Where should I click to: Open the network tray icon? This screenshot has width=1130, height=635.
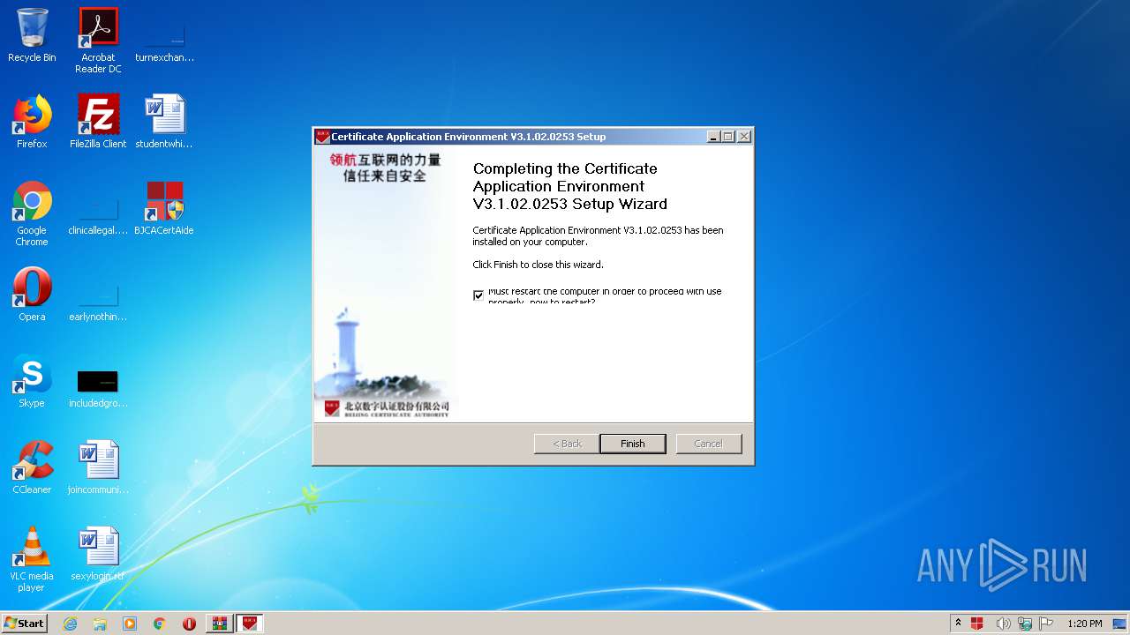1025,624
